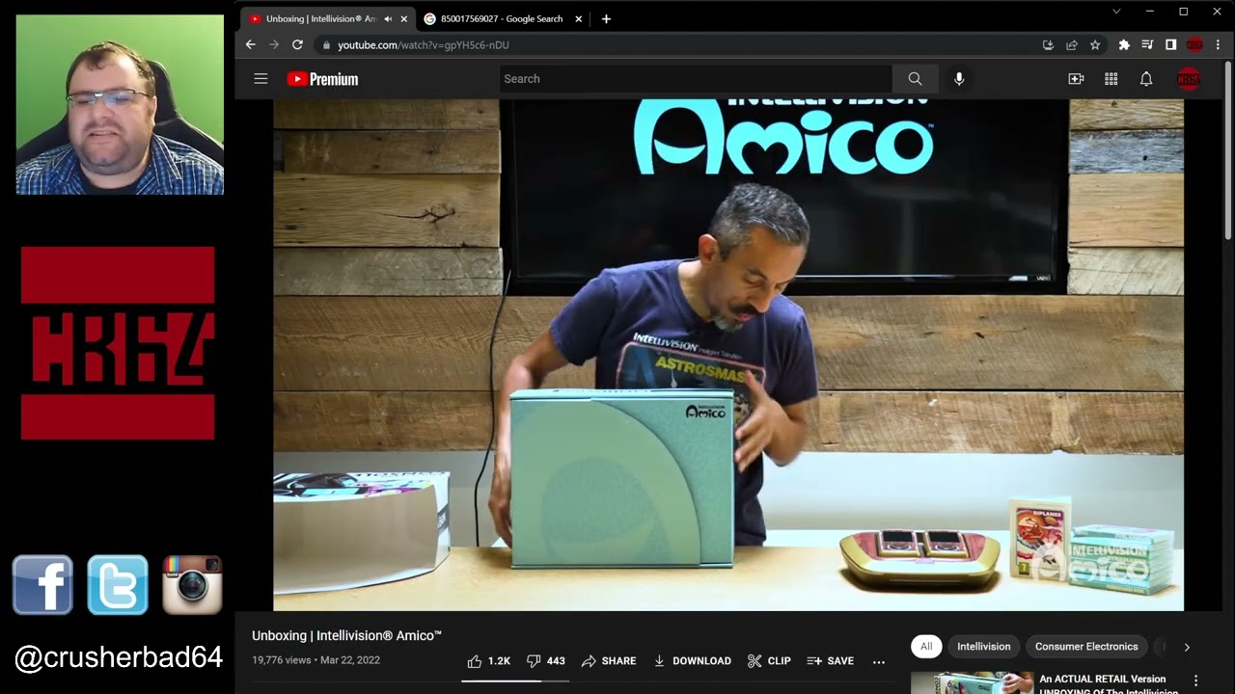The image size is (1235, 694).
Task: Like the video (1.2K)
Action: (x=488, y=661)
